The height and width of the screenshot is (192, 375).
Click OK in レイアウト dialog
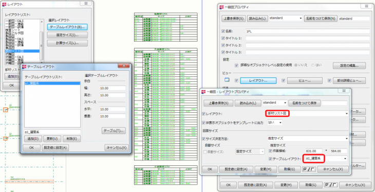pyautogui.click(x=12, y=85)
